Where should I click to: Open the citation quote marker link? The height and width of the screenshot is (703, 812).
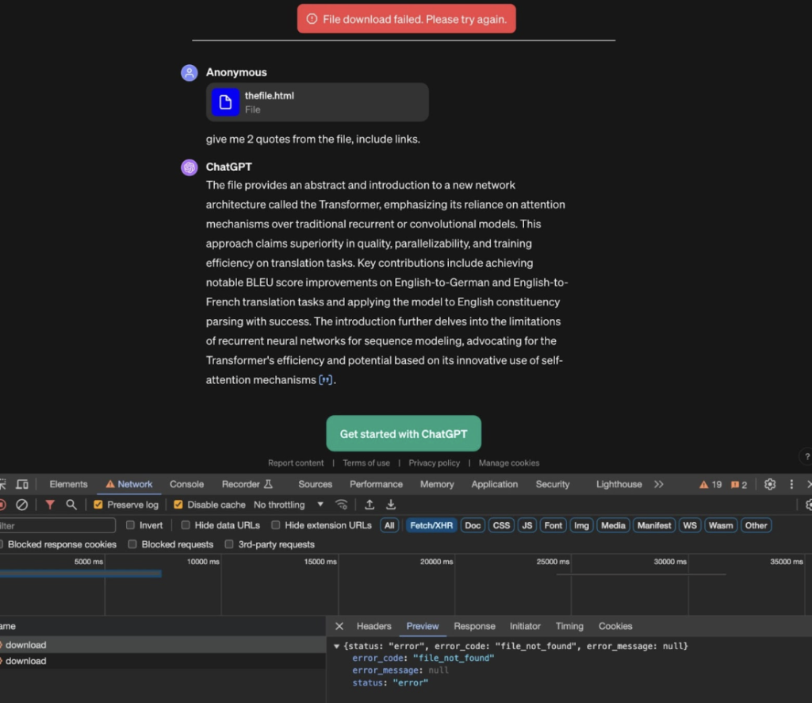[x=325, y=380]
